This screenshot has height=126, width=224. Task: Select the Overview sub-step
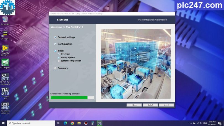pyautogui.click(x=65, y=54)
